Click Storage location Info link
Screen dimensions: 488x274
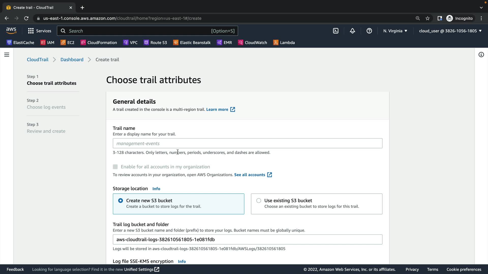pos(156,189)
